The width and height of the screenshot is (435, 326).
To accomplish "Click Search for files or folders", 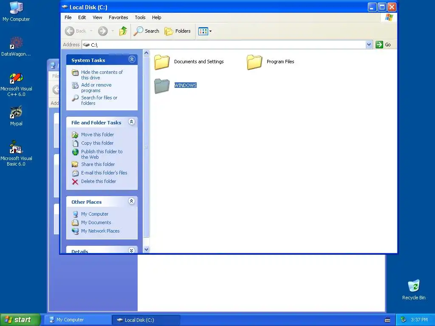I will pyautogui.click(x=99, y=100).
